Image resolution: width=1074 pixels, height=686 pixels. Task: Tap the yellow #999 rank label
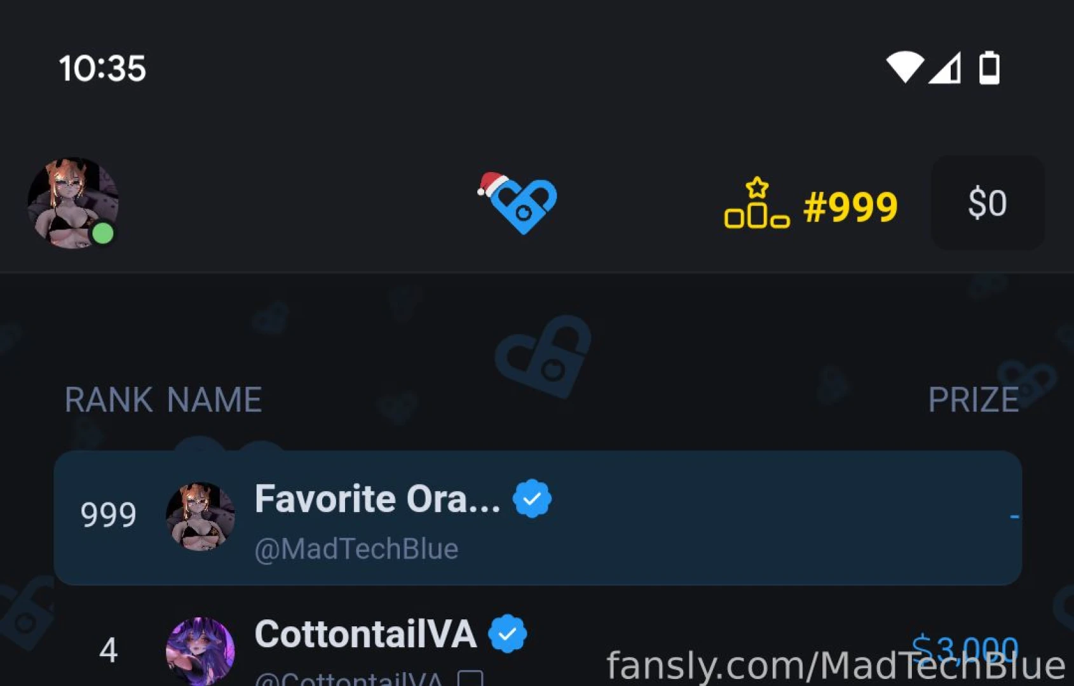pos(850,206)
